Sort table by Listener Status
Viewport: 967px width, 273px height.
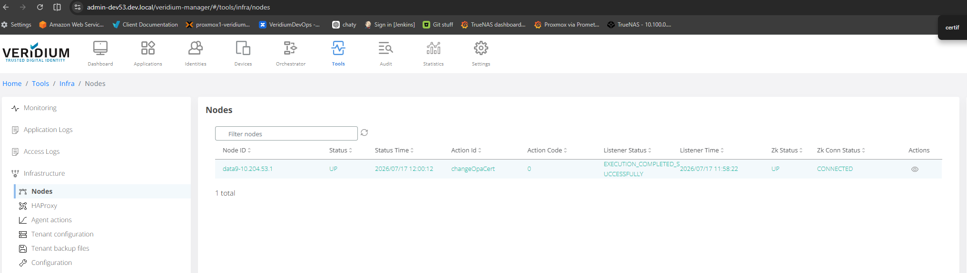[x=627, y=151]
